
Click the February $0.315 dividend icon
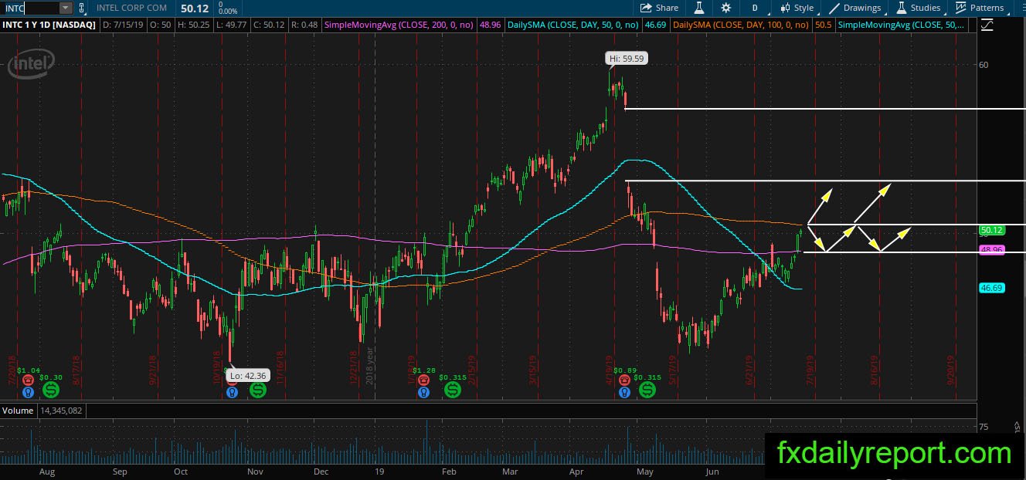(451, 391)
